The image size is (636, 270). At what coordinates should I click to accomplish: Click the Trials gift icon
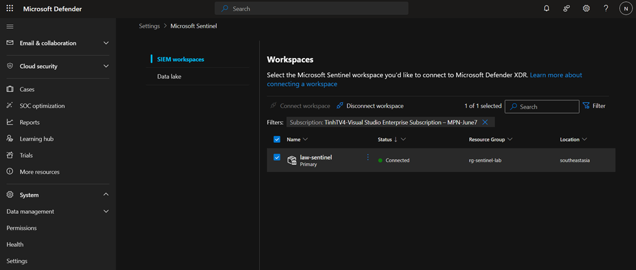[x=10, y=155]
